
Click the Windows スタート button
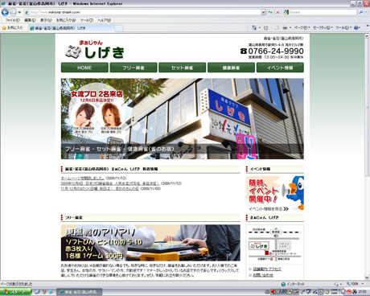(x=15, y=292)
